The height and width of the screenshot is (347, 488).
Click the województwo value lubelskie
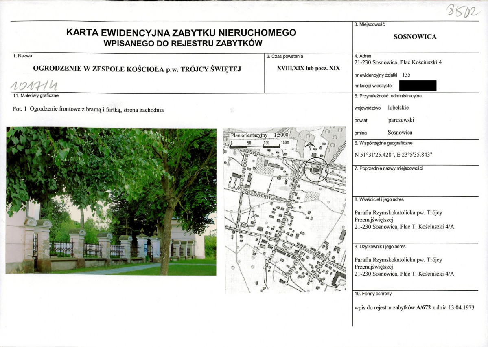[x=398, y=108]
